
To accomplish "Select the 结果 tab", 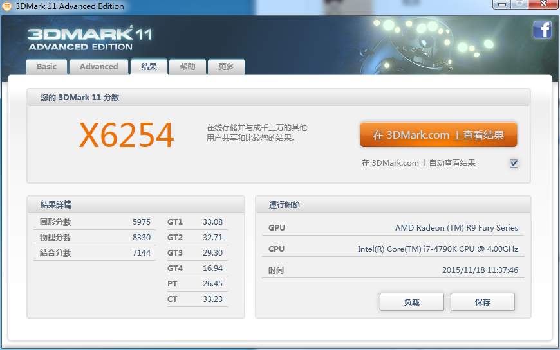I will pyautogui.click(x=149, y=67).
